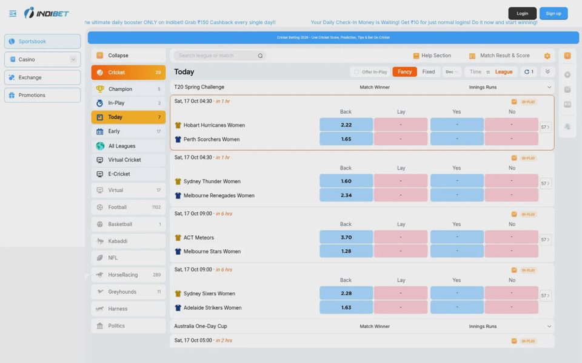Click the hamburger menu icon beside the Indibet logo

click(x=13, y=14)
